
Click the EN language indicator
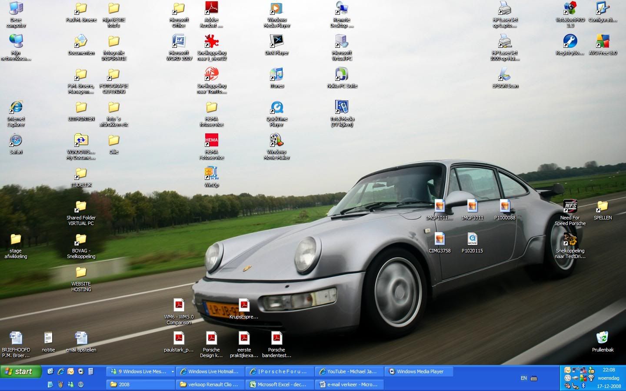tap(524, 378)
